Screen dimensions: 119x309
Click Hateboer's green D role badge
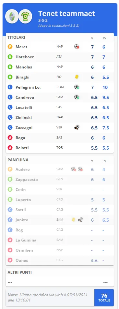[x=10, y=57]
